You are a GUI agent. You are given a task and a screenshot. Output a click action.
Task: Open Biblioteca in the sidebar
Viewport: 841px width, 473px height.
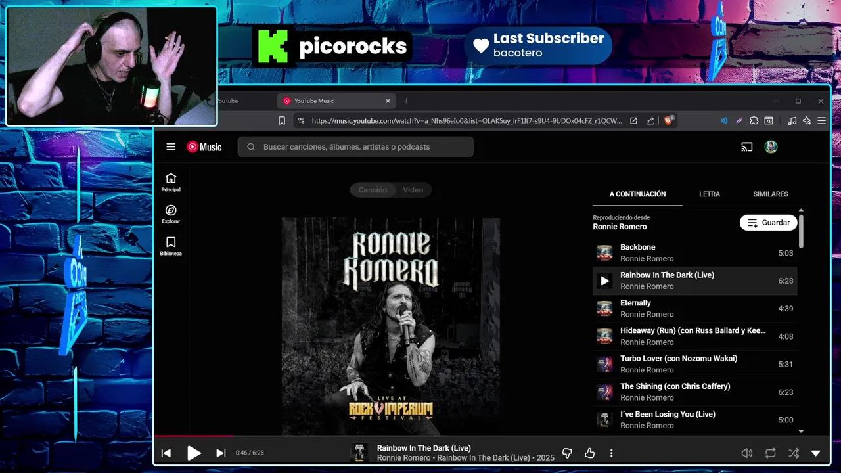pyautogui.click(x=171, y=246)
